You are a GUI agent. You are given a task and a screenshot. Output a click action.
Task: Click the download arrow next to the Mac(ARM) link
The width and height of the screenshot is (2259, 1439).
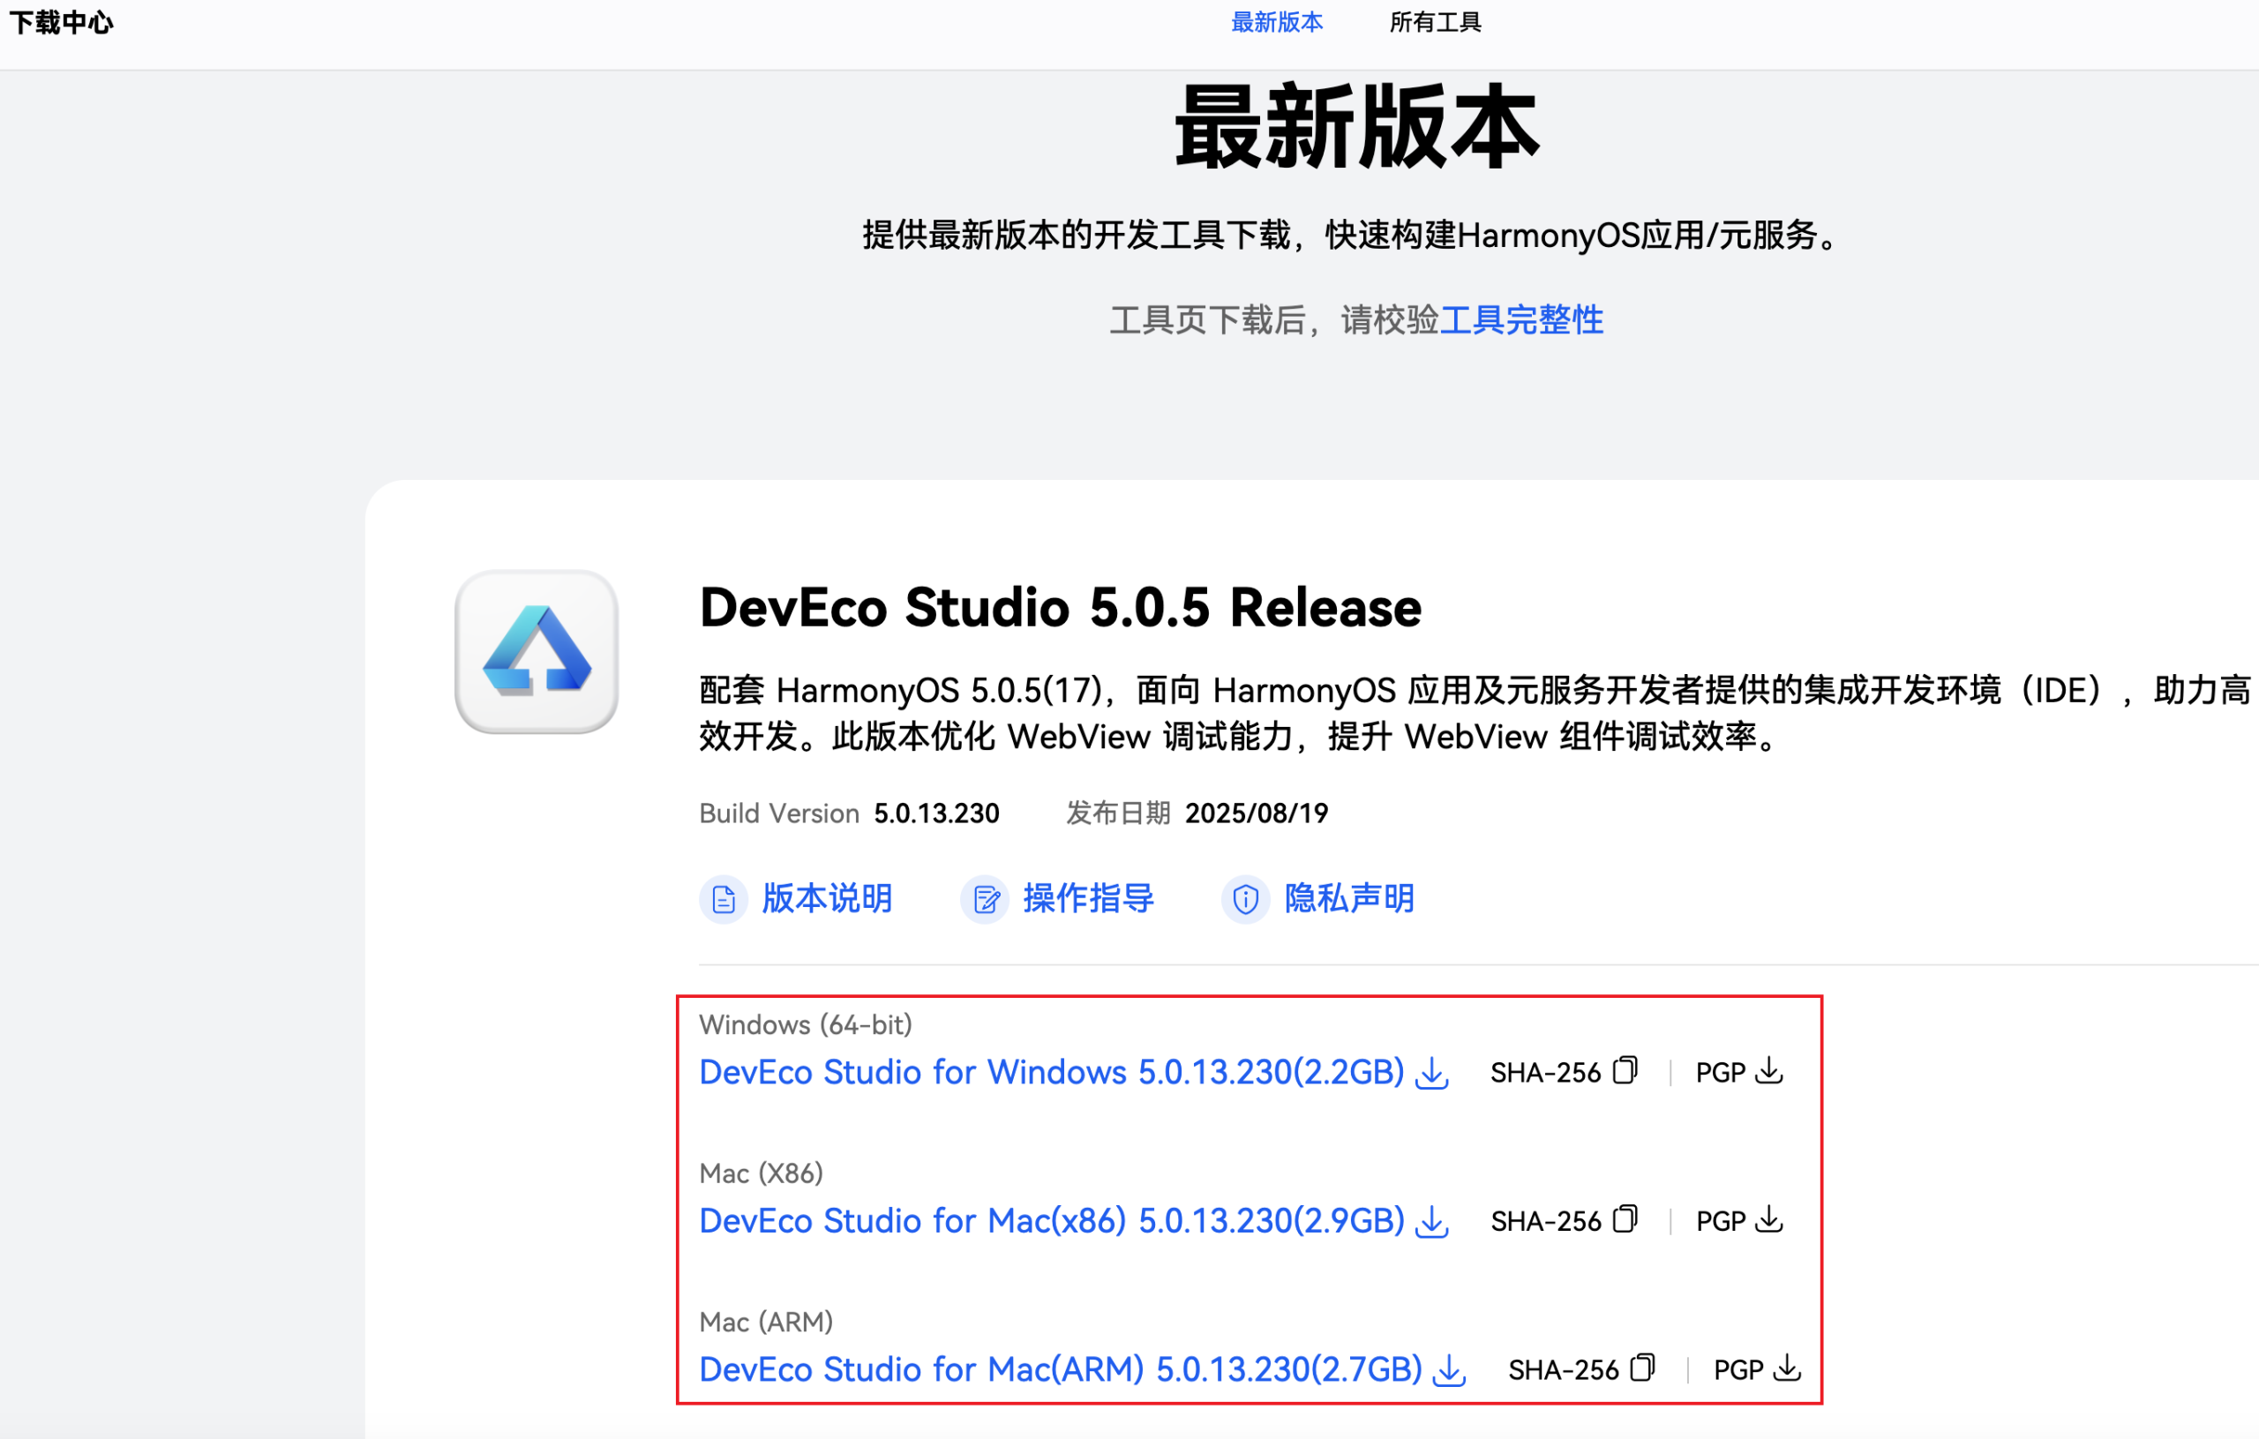(1450, 1370)
